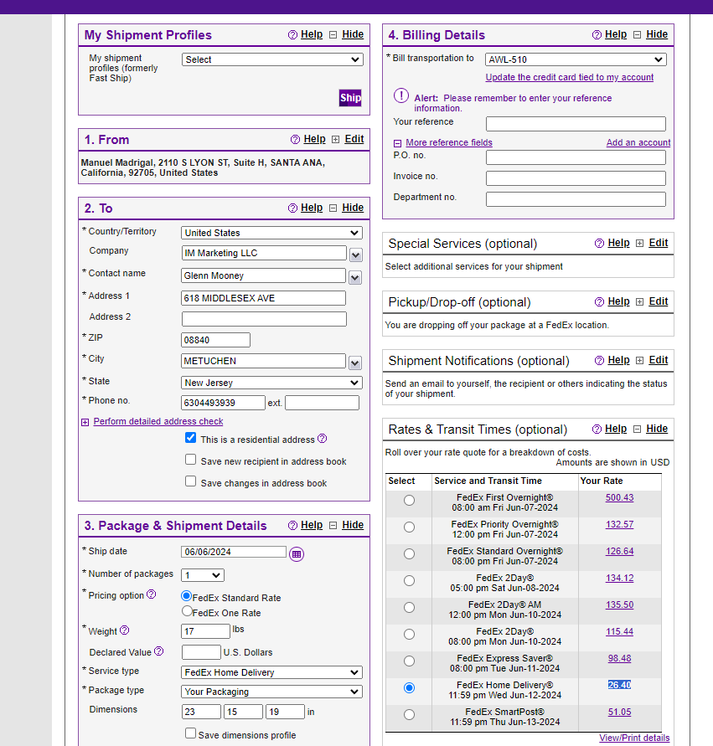Click the plus icon beside Edit in Special Services
The image size is (713, 746).
click(640, 243)
